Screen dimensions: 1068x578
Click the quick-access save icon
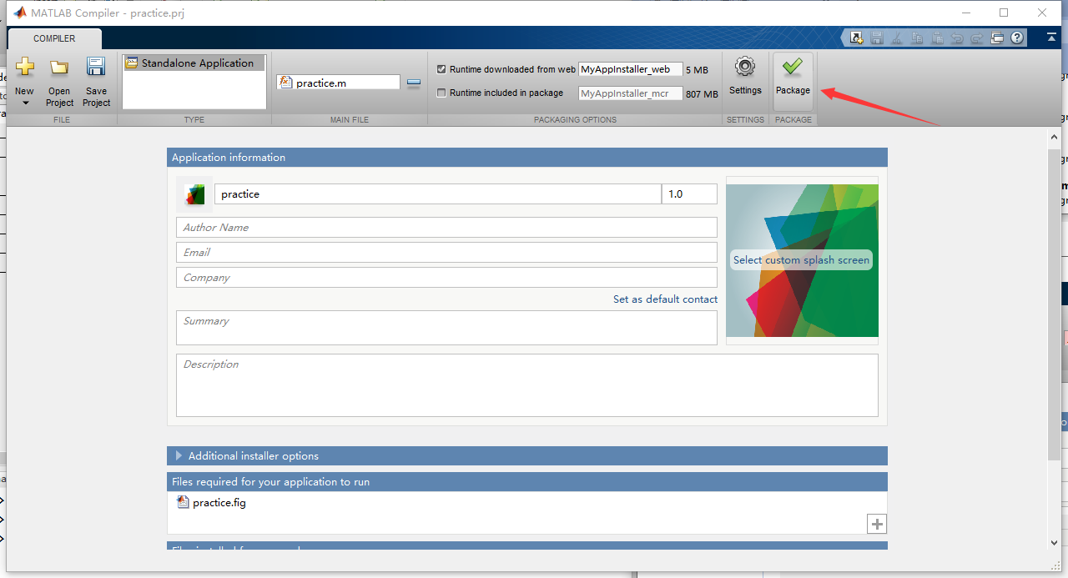tap(876, 38)
